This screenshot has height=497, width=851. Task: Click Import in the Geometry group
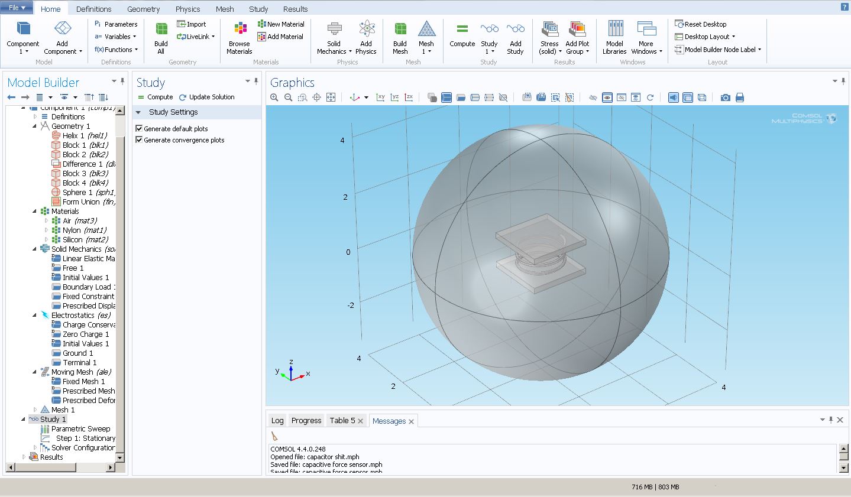coord(192,24)
